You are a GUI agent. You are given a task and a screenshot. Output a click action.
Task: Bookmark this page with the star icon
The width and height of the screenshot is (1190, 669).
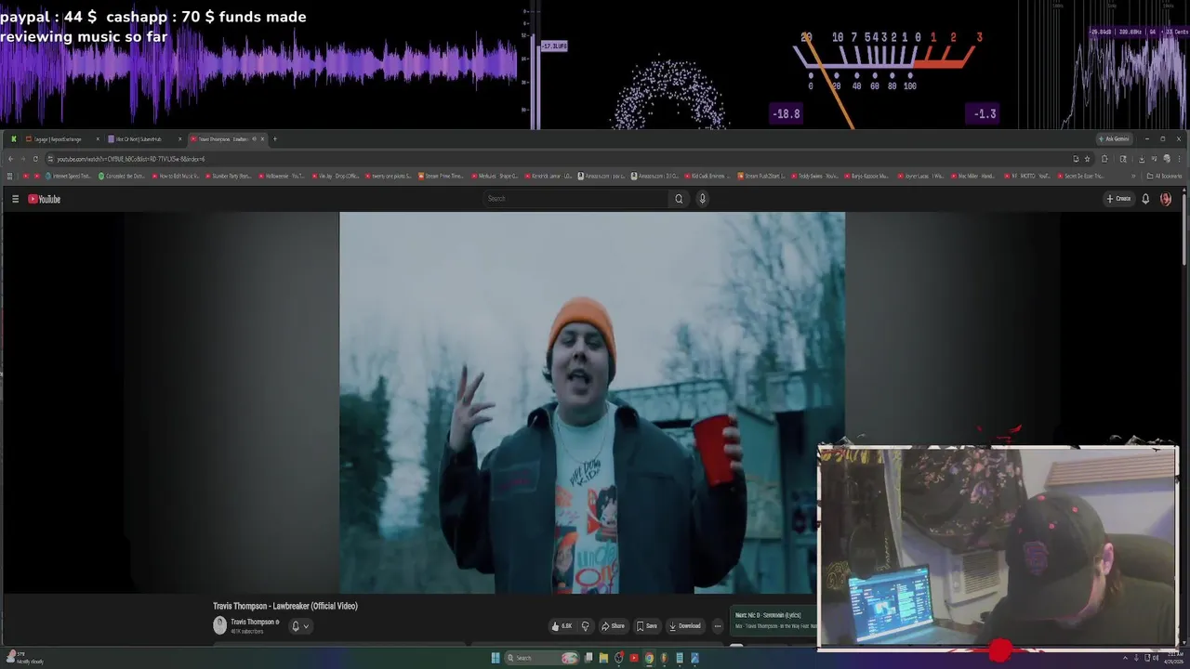[1087, 159]
